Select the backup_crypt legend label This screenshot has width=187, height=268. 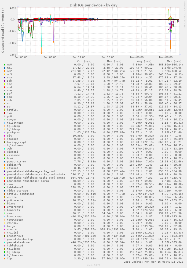point(17,142)
